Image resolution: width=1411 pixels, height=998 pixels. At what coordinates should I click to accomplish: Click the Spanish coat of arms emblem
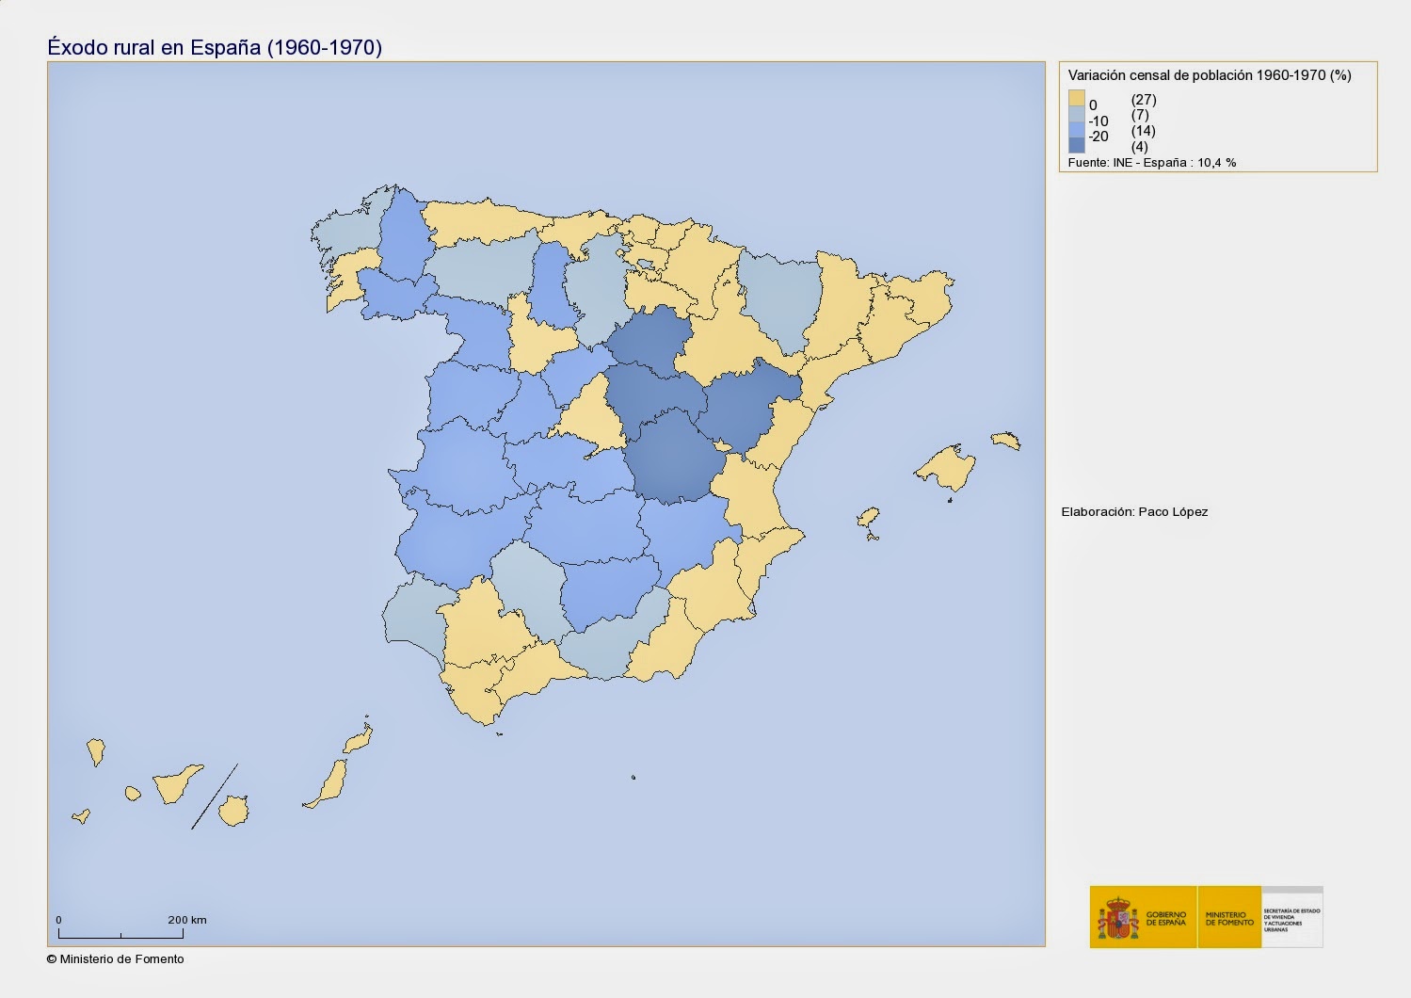[x=1117, y=917]
